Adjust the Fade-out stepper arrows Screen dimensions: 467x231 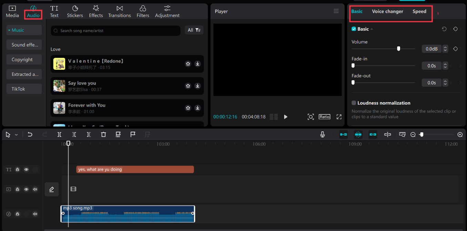445,83
